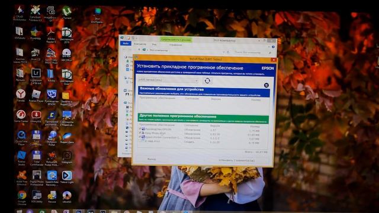Launch Adobe Reader X from desktop
Image resolution: width=379 pixels, height=213 pixels.
coord(51,35)
